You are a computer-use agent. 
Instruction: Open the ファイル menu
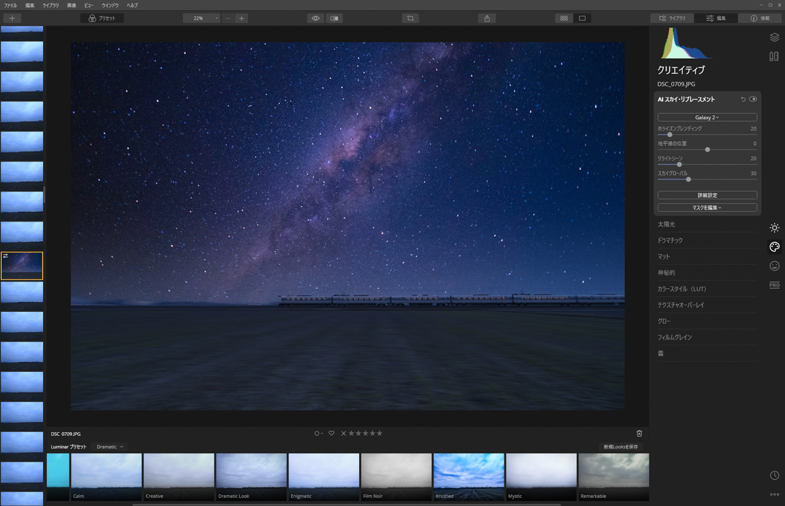(x=10, y=5)
